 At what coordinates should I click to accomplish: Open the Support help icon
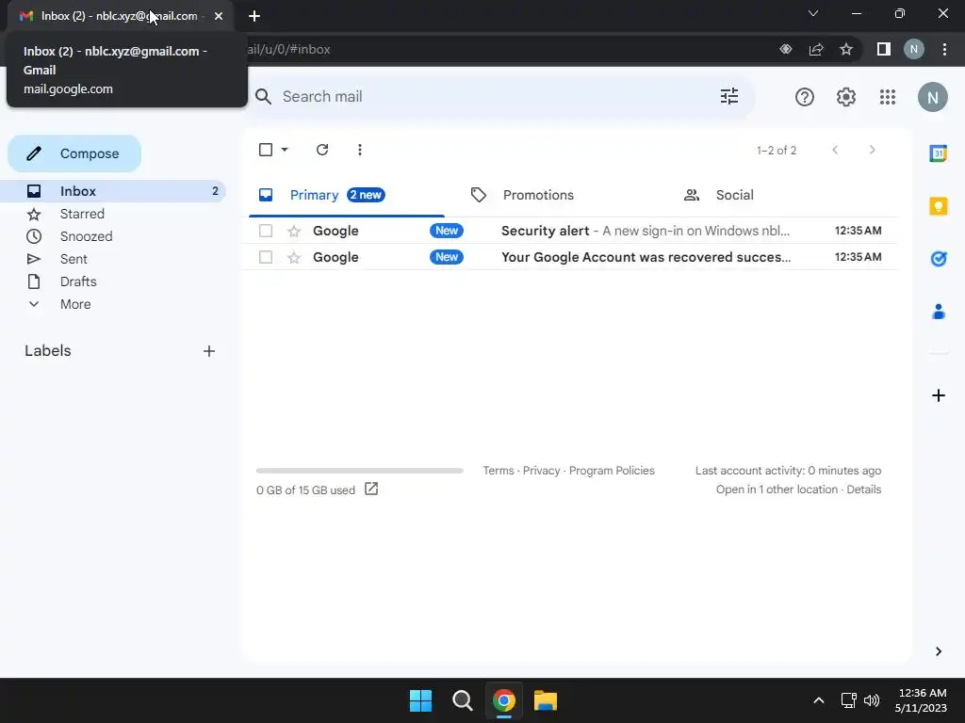click(805, 97)
